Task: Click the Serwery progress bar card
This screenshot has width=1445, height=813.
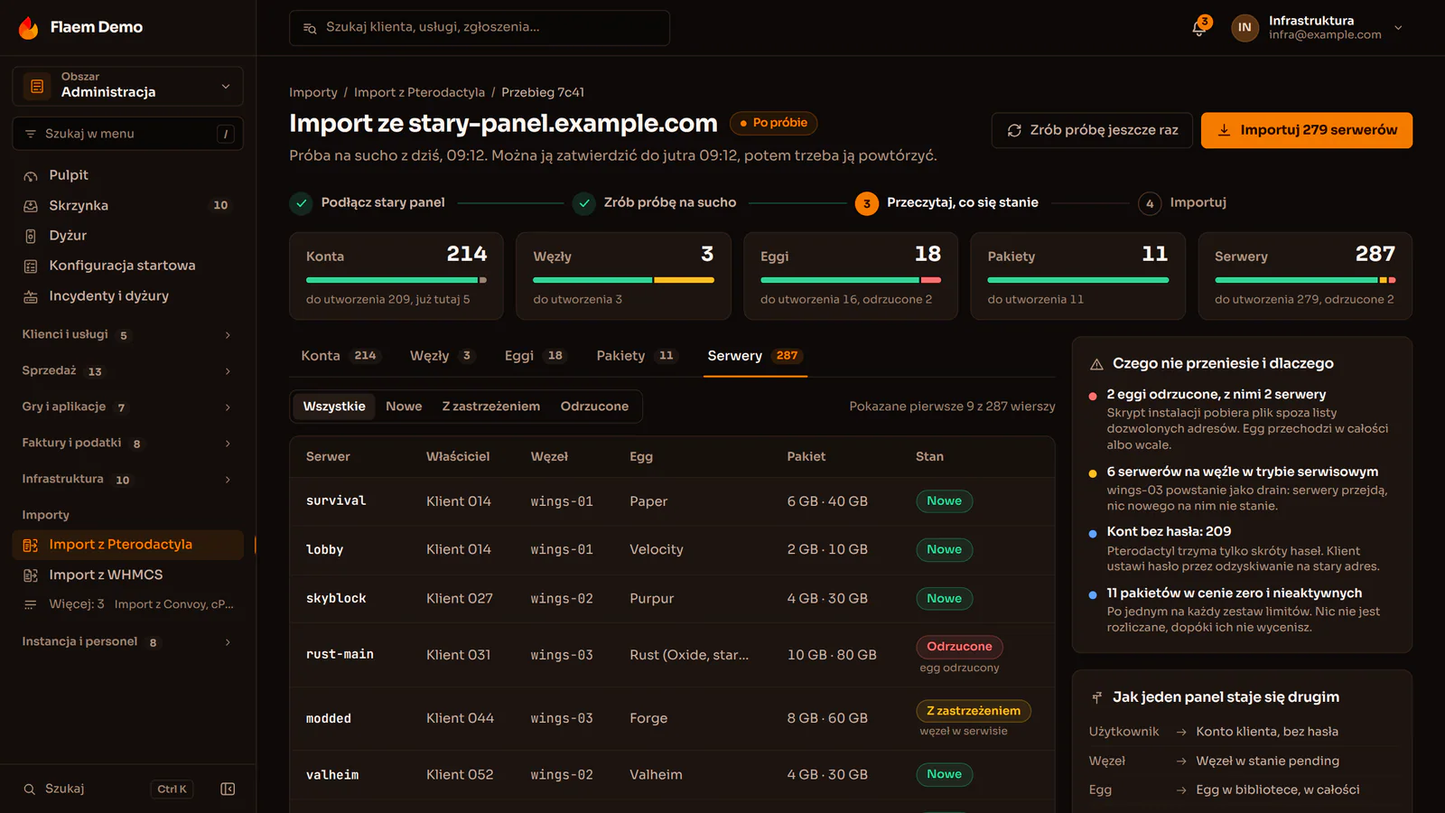Action: coord(1305,276)
